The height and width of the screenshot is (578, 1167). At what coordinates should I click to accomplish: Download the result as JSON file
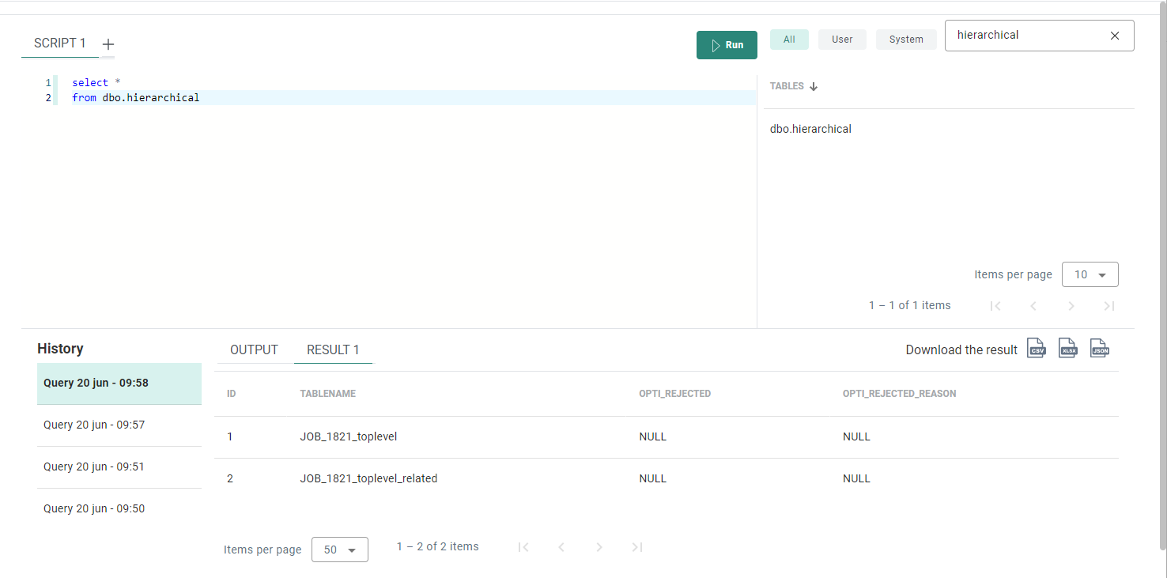pos(1099,349)
